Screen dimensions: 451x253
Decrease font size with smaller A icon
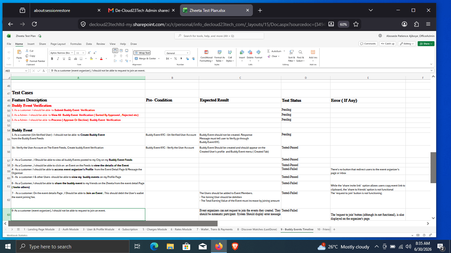95,53
